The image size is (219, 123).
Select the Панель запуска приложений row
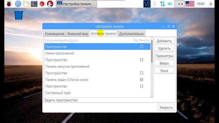pos(97,67)
